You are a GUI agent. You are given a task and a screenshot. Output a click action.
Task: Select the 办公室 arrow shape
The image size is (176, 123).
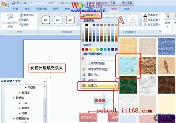click(102, 100)
